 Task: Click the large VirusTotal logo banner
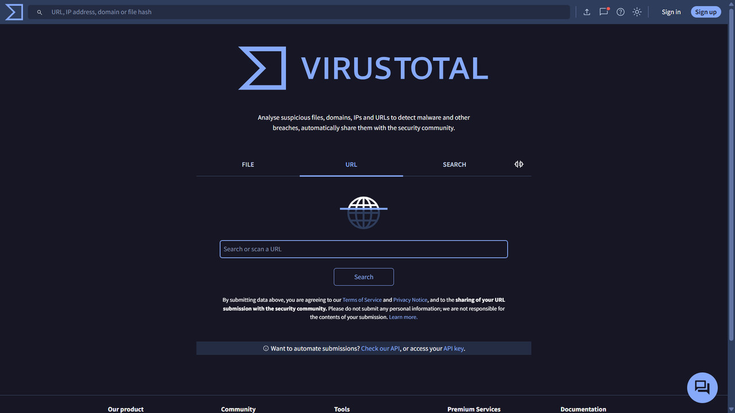[363, 68]
